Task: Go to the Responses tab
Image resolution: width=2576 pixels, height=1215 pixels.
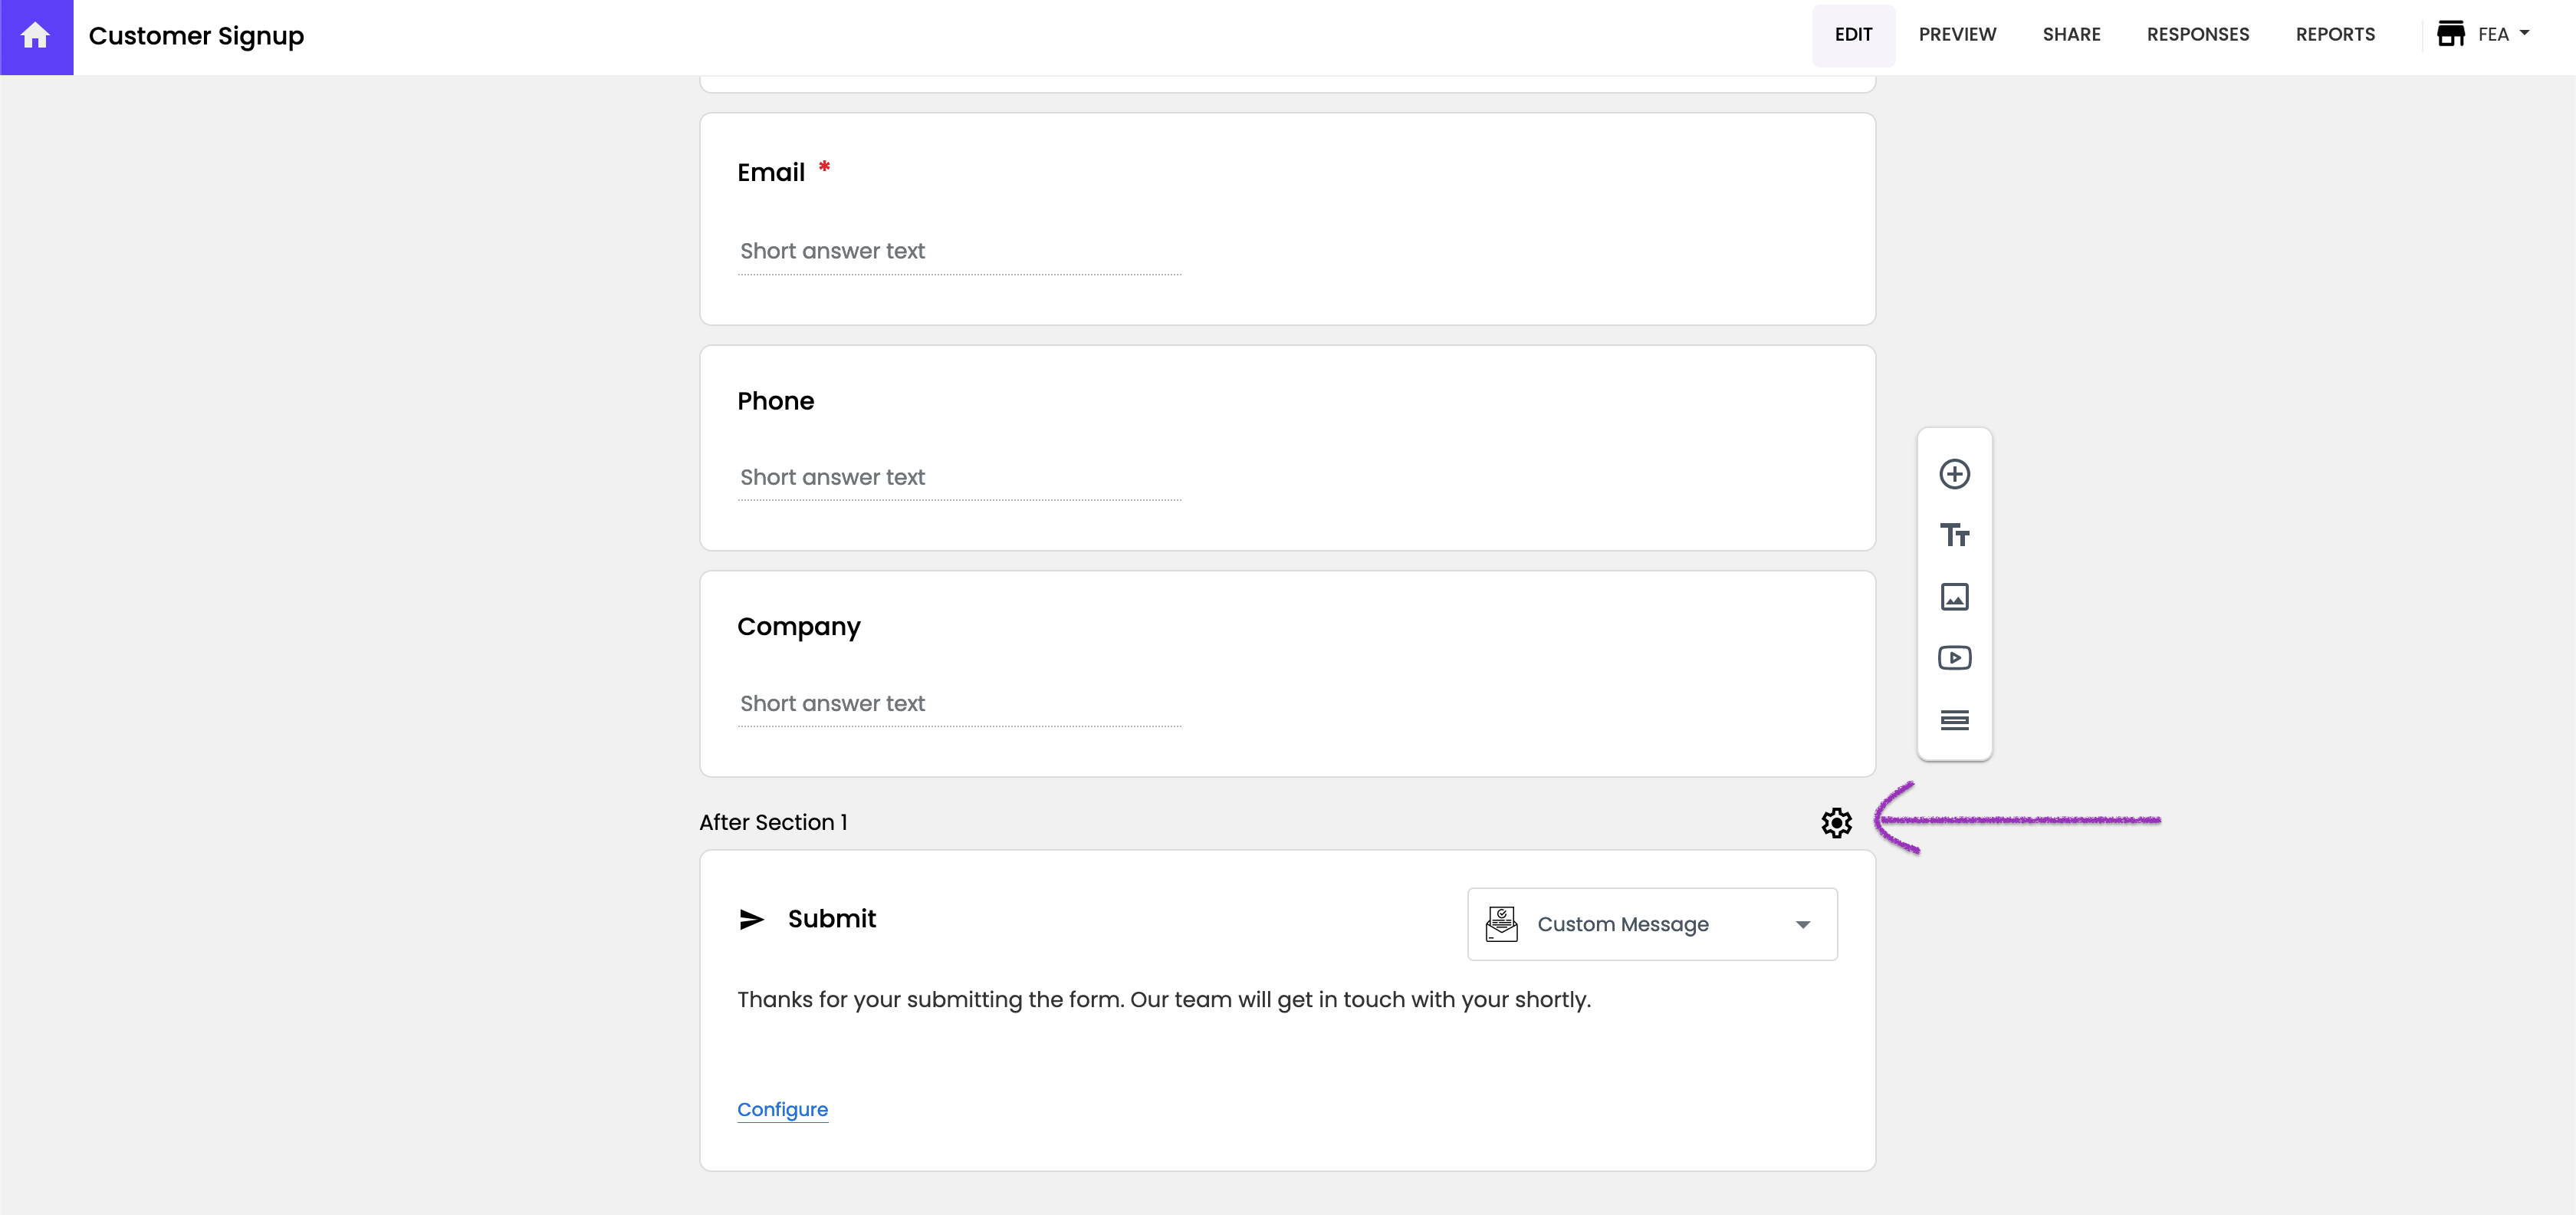Action: [2197, 34]
